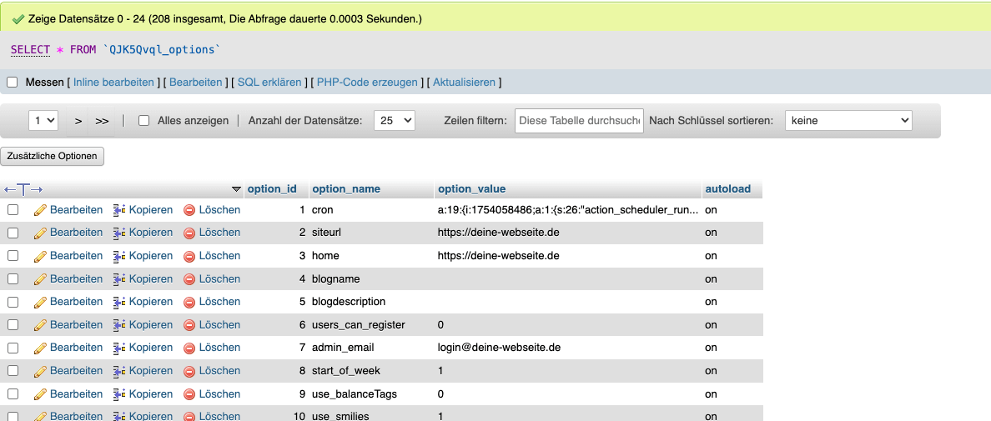
Task: Go to next page with '>' button
Action: pyautogui.click(x=78, y=121)
